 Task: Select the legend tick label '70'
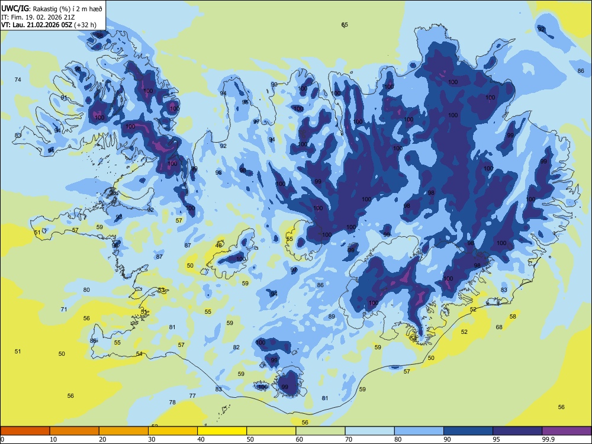tap(349, 439)
